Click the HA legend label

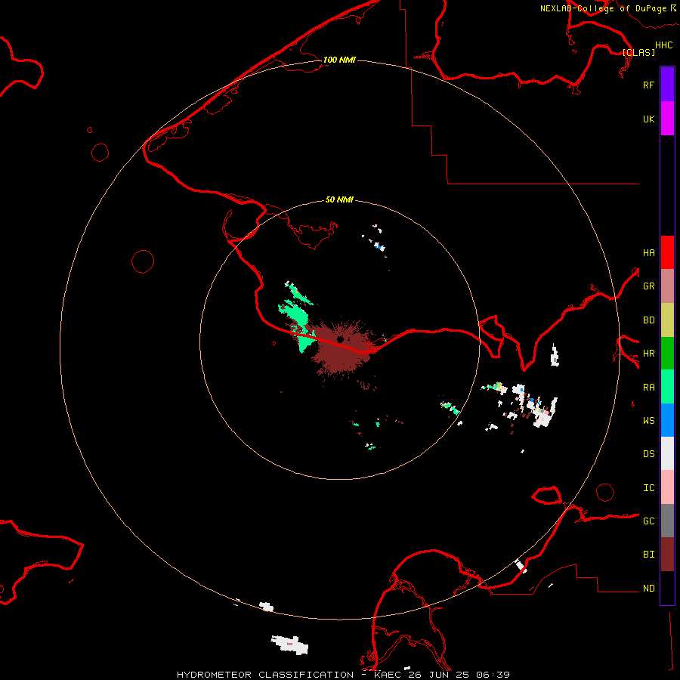point(648,252)
